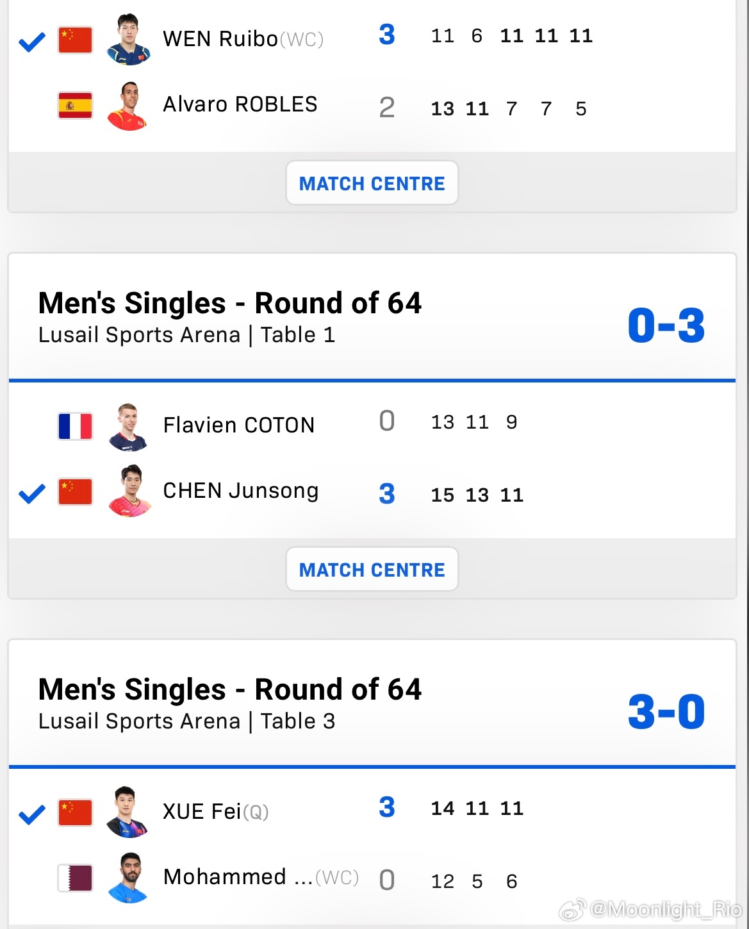Open Match Centre for WEN Ruibo match
This screenshot has height=929, width=749.
372,183
